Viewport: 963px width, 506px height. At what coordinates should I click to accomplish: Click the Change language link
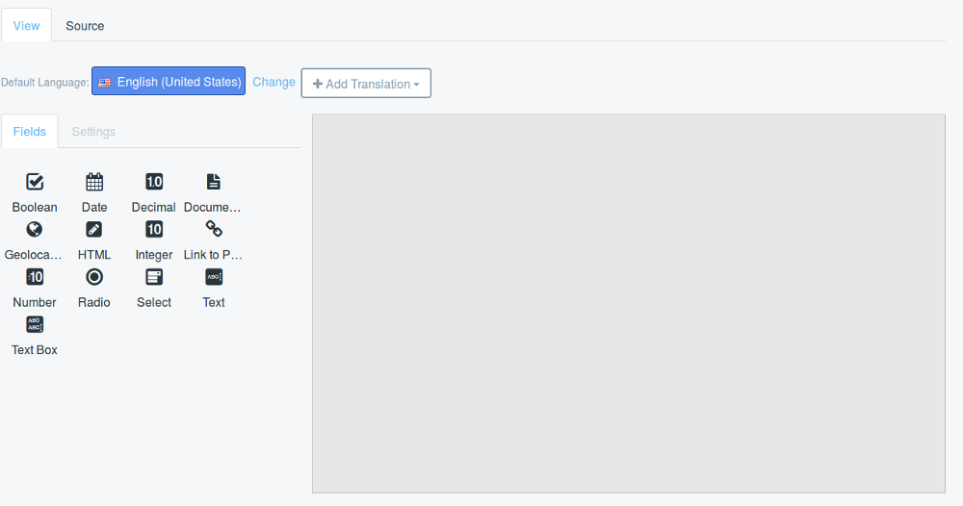click(x=273, y=82)
